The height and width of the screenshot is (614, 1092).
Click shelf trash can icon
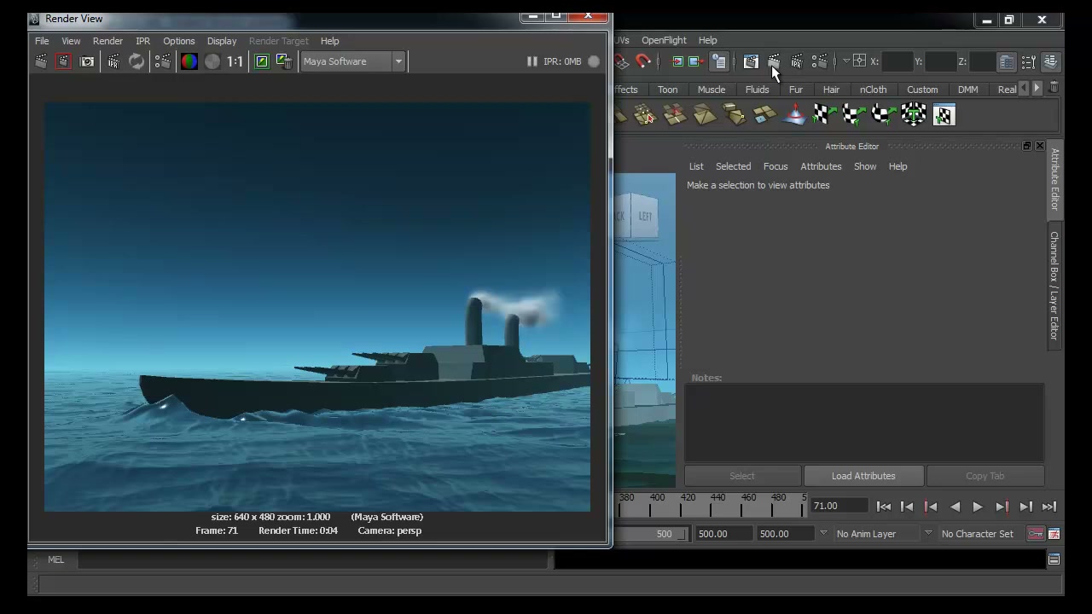pos(1054,89)
